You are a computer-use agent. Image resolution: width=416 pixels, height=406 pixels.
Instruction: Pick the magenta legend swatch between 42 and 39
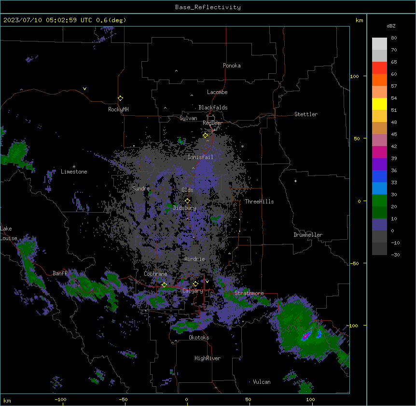379,152
